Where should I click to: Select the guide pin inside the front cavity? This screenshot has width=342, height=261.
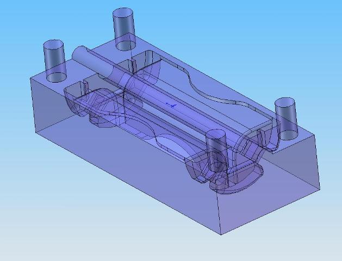217,151
